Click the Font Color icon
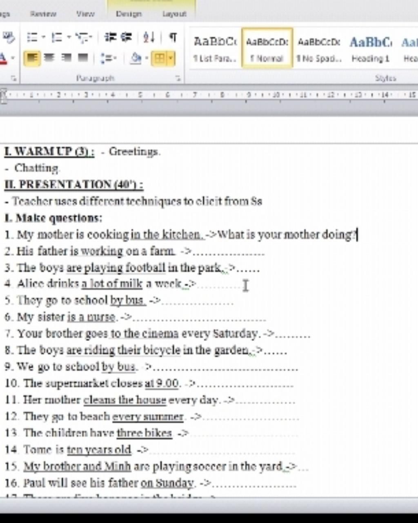This screenshot has width=418, height=523. (x=3, y=58)
